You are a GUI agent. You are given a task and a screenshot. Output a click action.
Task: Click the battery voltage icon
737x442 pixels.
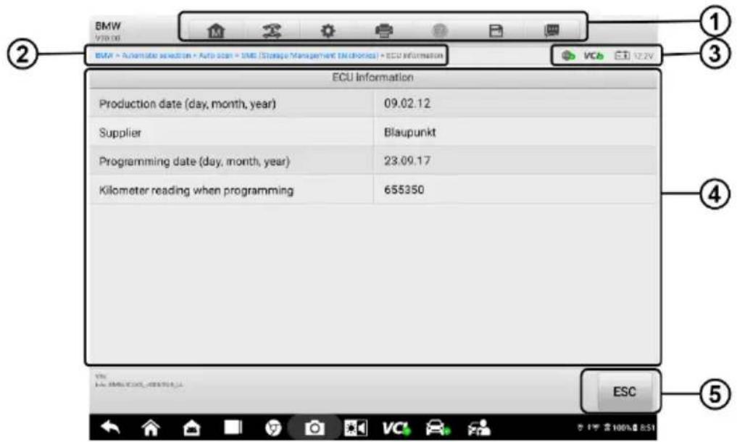point(622,56)
